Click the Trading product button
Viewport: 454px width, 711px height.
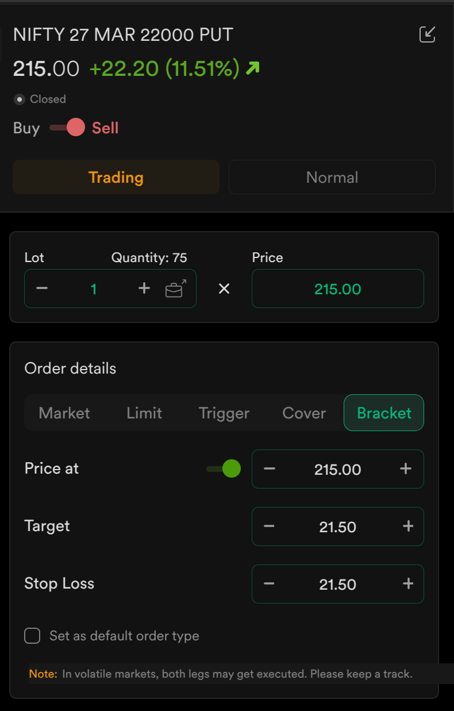point(116,177)
